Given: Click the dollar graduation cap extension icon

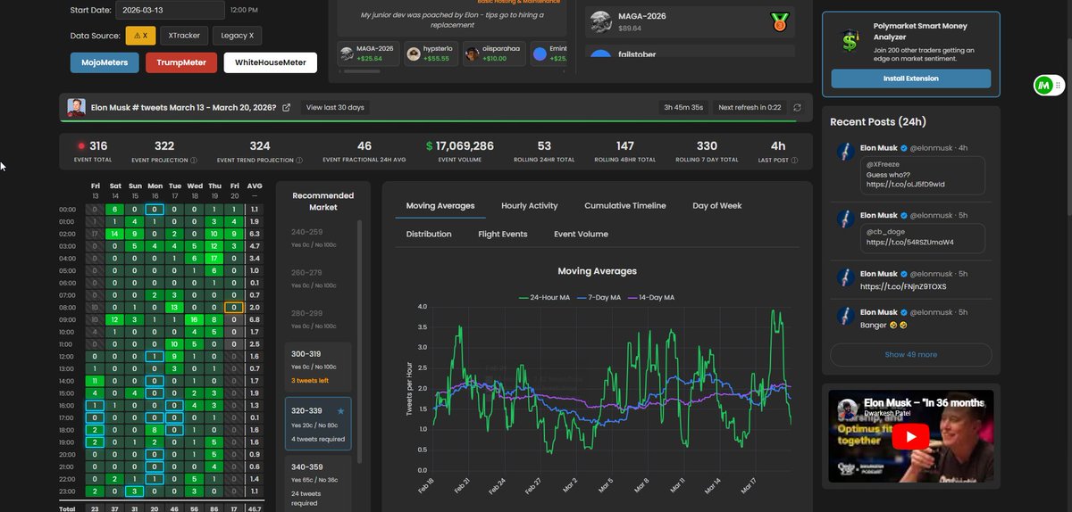Looking at the screenshot, I should click(x=848, y=40).
